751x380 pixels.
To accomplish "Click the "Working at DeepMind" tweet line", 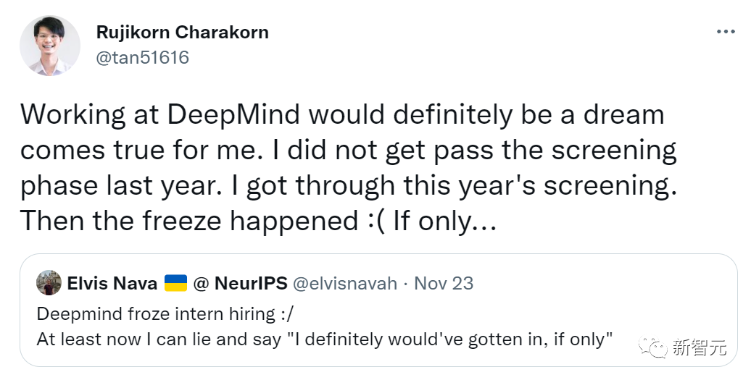I will click(342, 117).
